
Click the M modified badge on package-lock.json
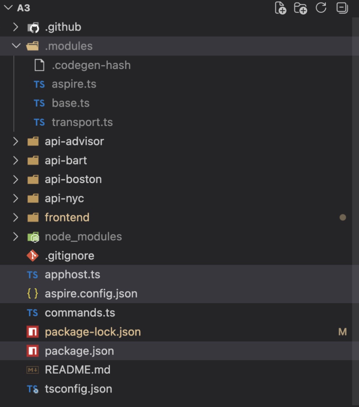pos(342,332)
